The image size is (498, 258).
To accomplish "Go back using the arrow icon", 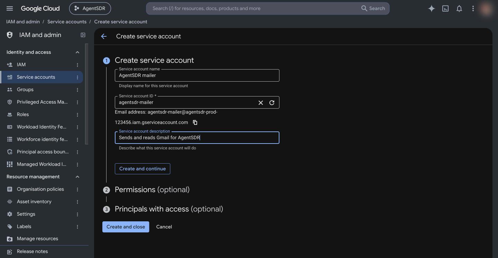I will pyautogui.click(x=104, y=36).
